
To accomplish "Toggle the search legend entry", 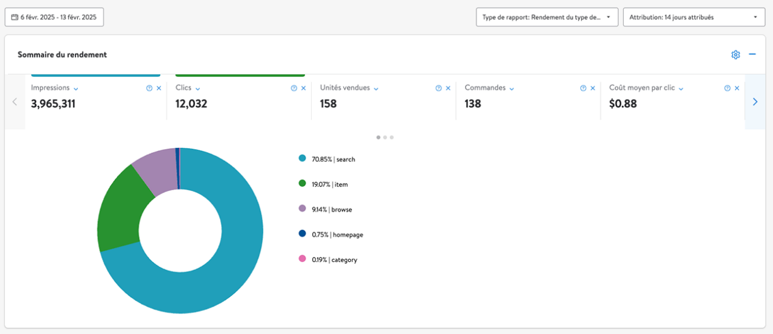I will click(x=333, y=159).
